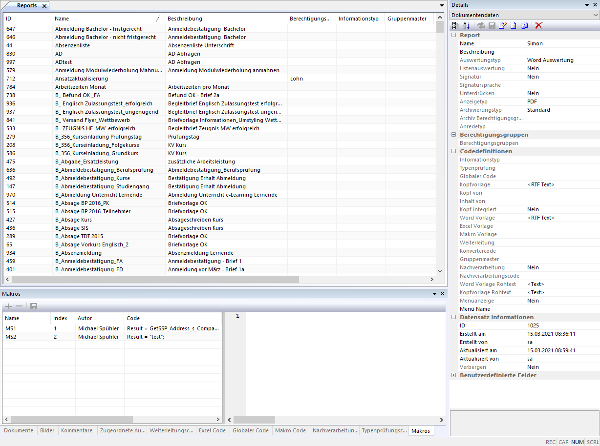Open the Globaler Code tab
The width and height of the screenshot is (600, 446).
tap(250, 430)
